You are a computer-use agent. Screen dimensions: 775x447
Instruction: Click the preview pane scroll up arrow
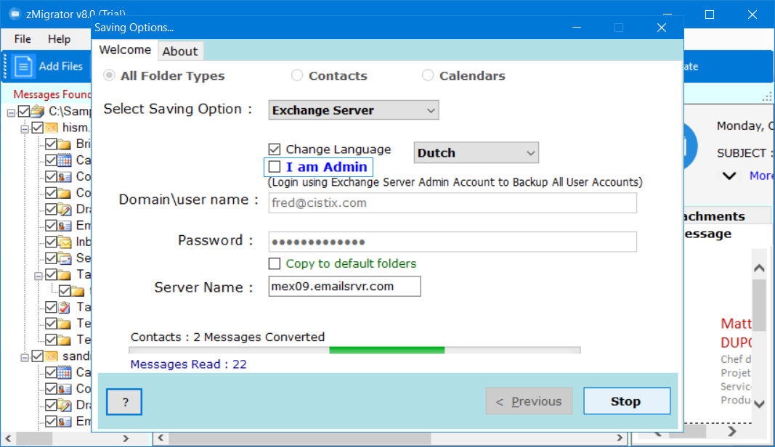pos(759,268)
